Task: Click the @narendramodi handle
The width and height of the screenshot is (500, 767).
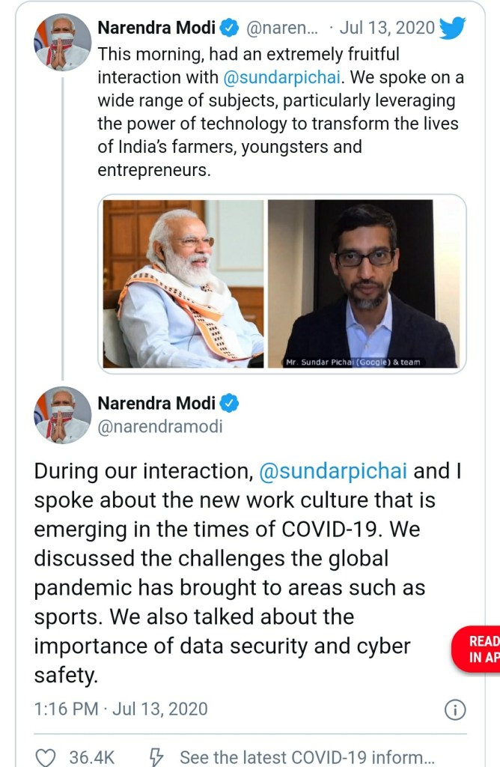Action: coord(159,427)
